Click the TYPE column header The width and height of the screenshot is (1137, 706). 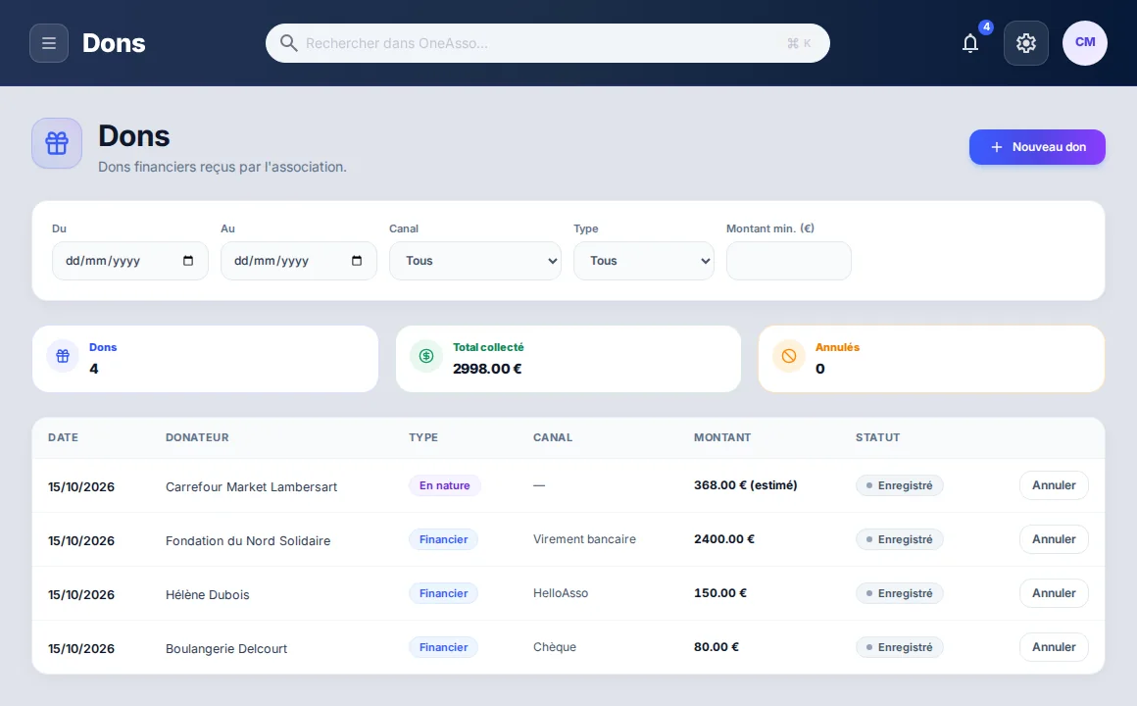(x=423, y=437)
